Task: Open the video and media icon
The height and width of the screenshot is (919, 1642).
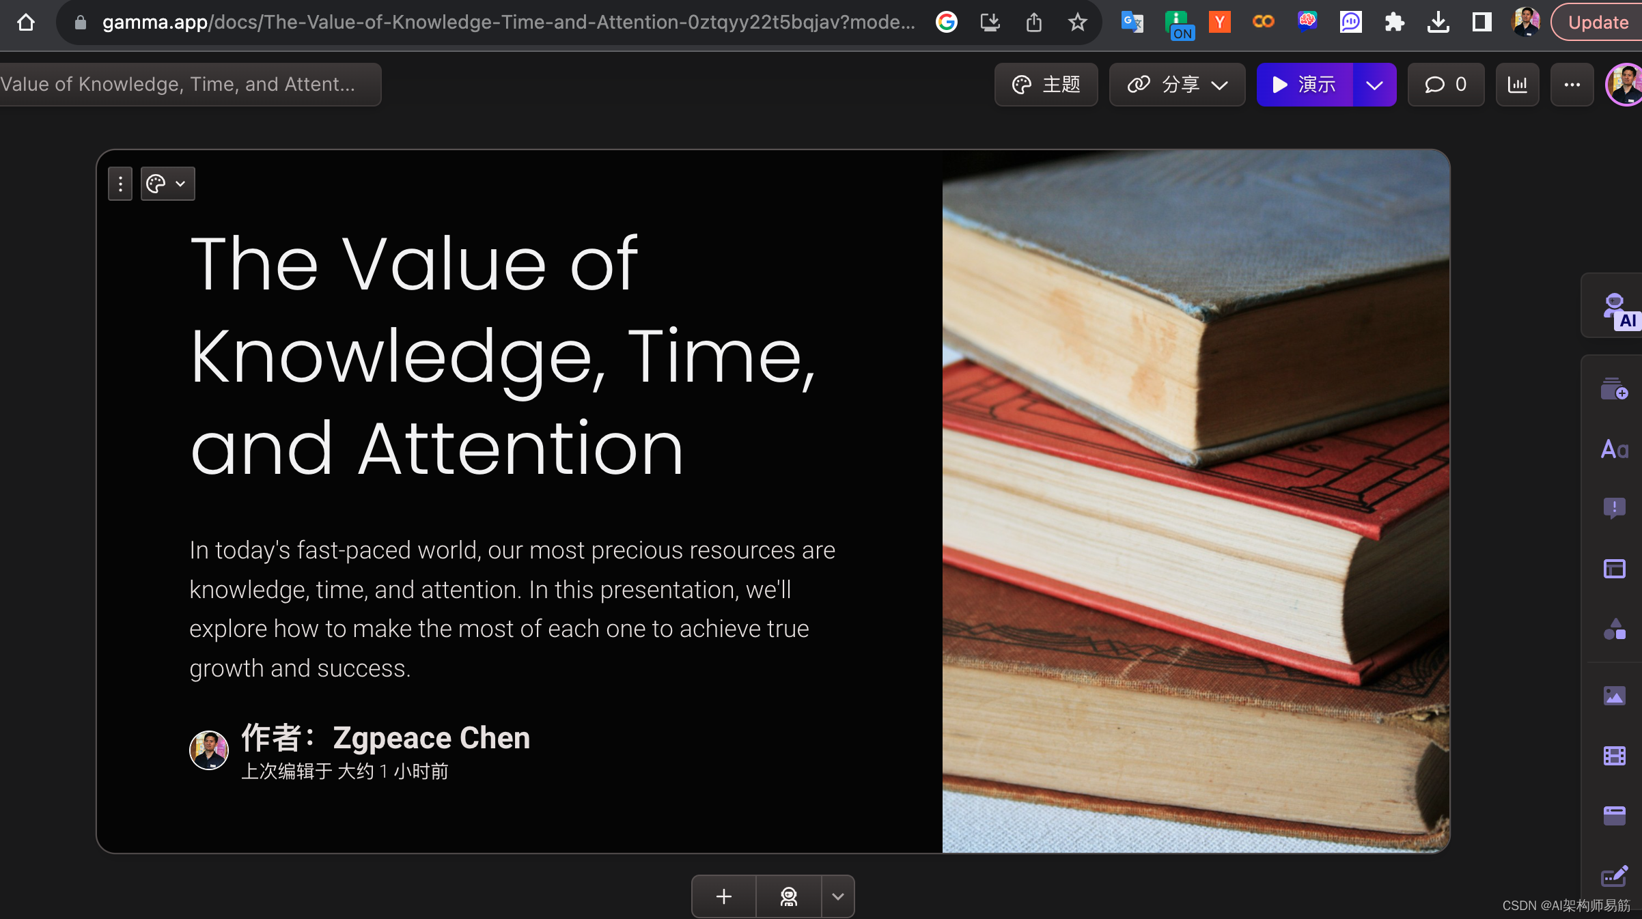Action: 1614,756
